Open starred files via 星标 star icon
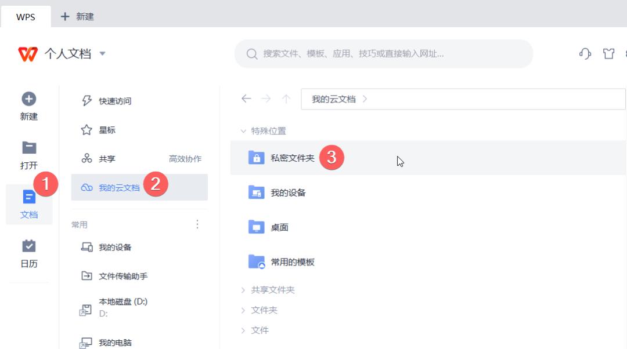Viewport: 627px width, 349px height. [x=86, y=130]
